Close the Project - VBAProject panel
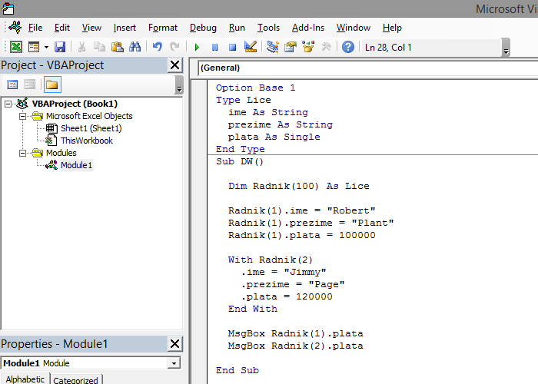Screen dimensions: 538x384 (x=175, y=65)
